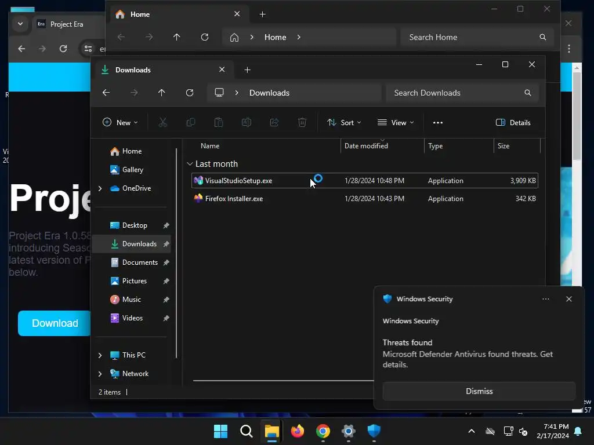Go back in the Chrome browser

pyautogui.click(x=21, y=49)
